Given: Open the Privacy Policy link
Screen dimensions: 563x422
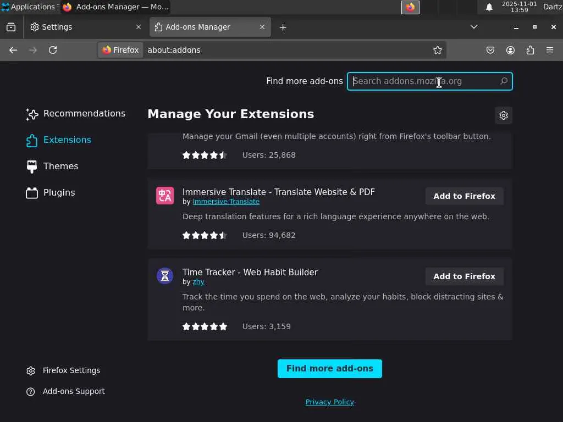Looking at the screenshot, I should (x=330, y=402).
